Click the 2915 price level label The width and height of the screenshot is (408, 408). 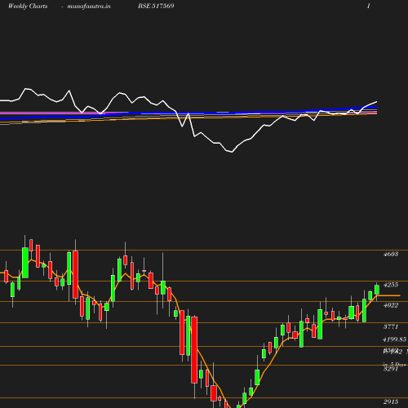tap(391, 401)
